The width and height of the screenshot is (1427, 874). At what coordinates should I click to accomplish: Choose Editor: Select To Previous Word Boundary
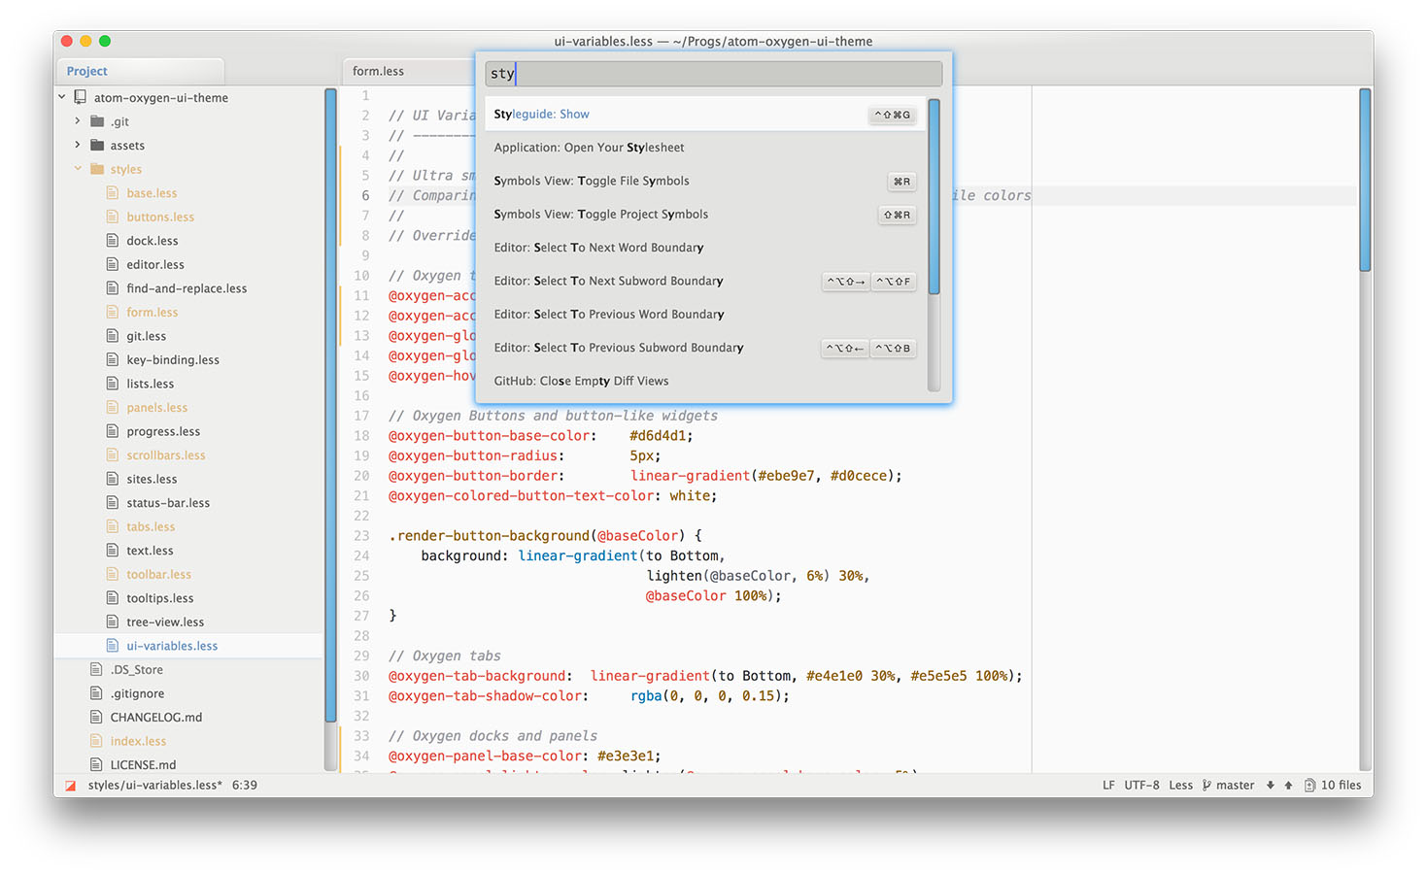point(706,315)
